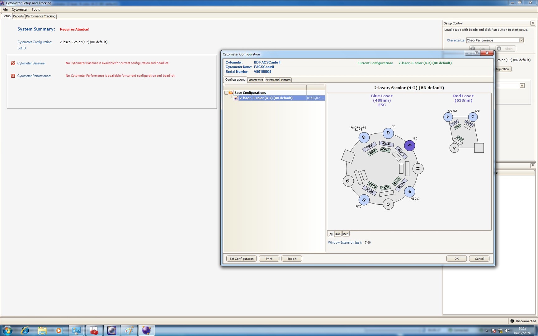Click the taskbar clock showing 10:13
This screenshot has height=336, width=538.
pyautogui.click(x=522, y=329)
